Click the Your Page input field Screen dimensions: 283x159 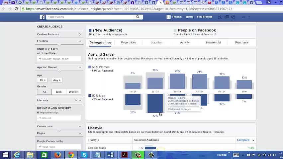pos(59,147)
